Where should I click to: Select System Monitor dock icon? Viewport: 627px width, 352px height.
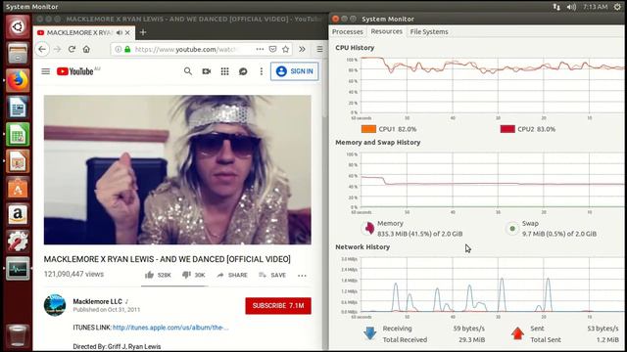(x=18, y=269)
